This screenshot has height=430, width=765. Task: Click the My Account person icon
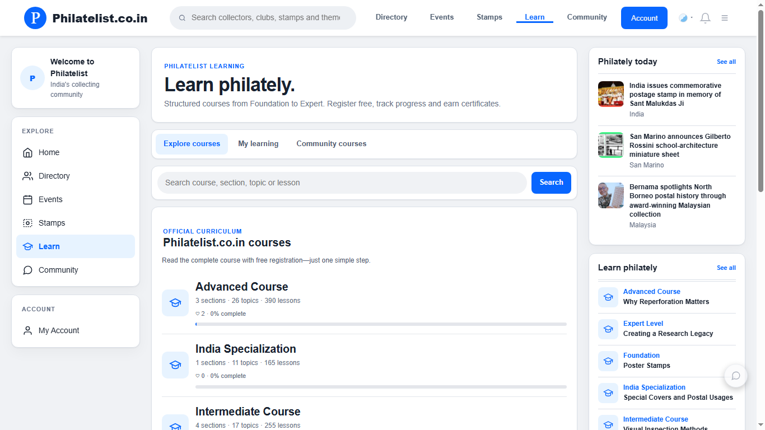coord(27,330)
